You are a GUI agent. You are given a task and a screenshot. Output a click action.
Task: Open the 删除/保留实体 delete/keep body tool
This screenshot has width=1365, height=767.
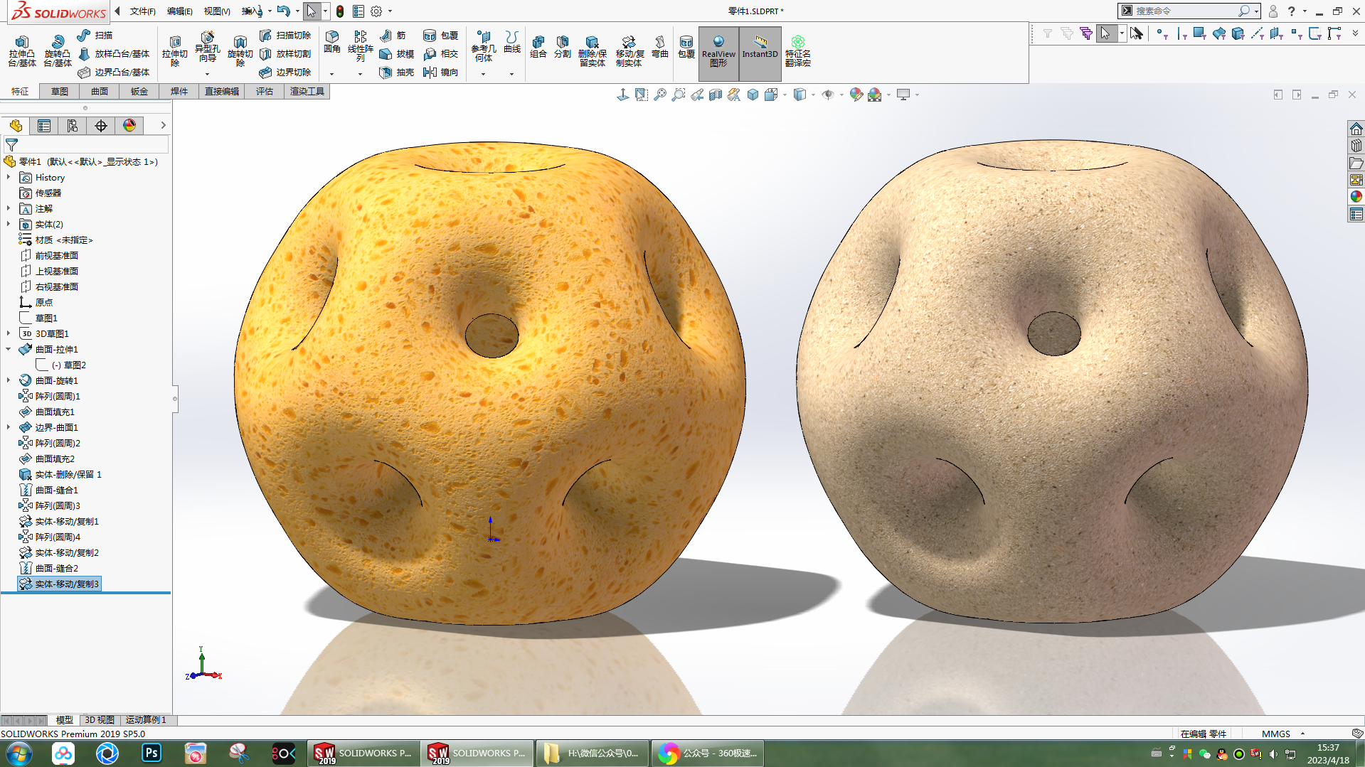(x=593, y=50)
